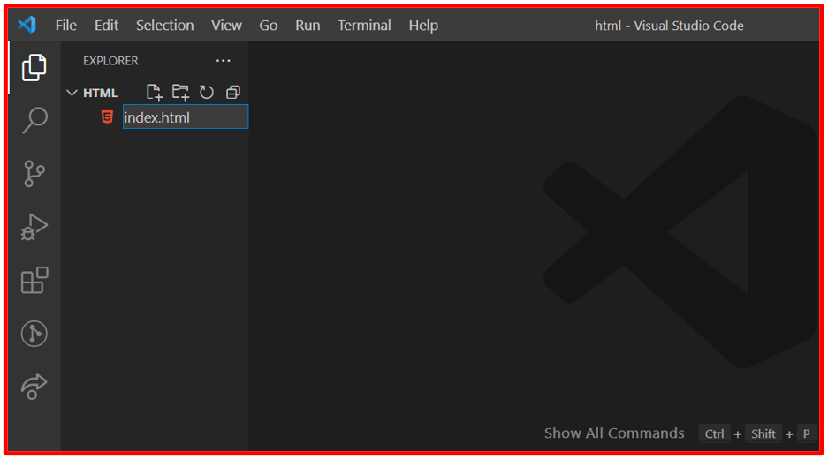Create a New Folder in HTML folder
828x459 pixels.
(x=180, y=93)
